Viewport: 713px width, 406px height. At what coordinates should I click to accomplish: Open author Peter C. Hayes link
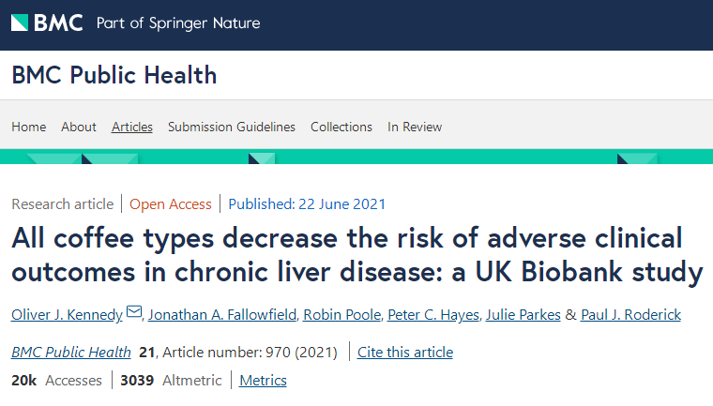coord(431,314)
